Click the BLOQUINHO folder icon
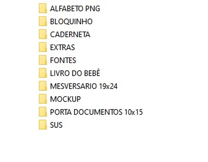208x162 pixels. (43, 21)
